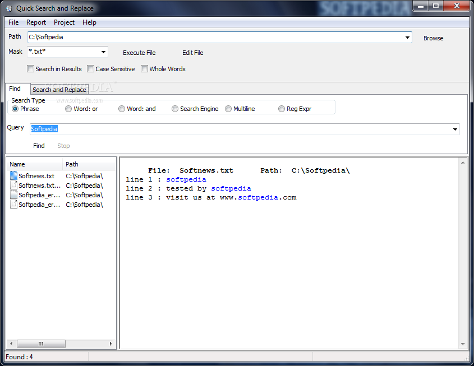Open the Query history dropdown arrow
Viewport: 474px width, 366px height.
tap(455, 129)
